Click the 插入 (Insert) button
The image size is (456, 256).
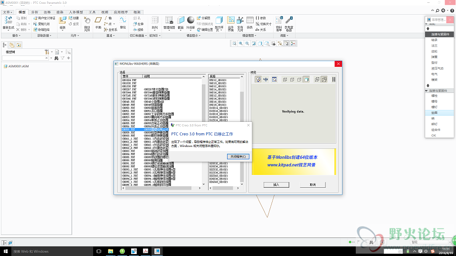tap(276, 184)
